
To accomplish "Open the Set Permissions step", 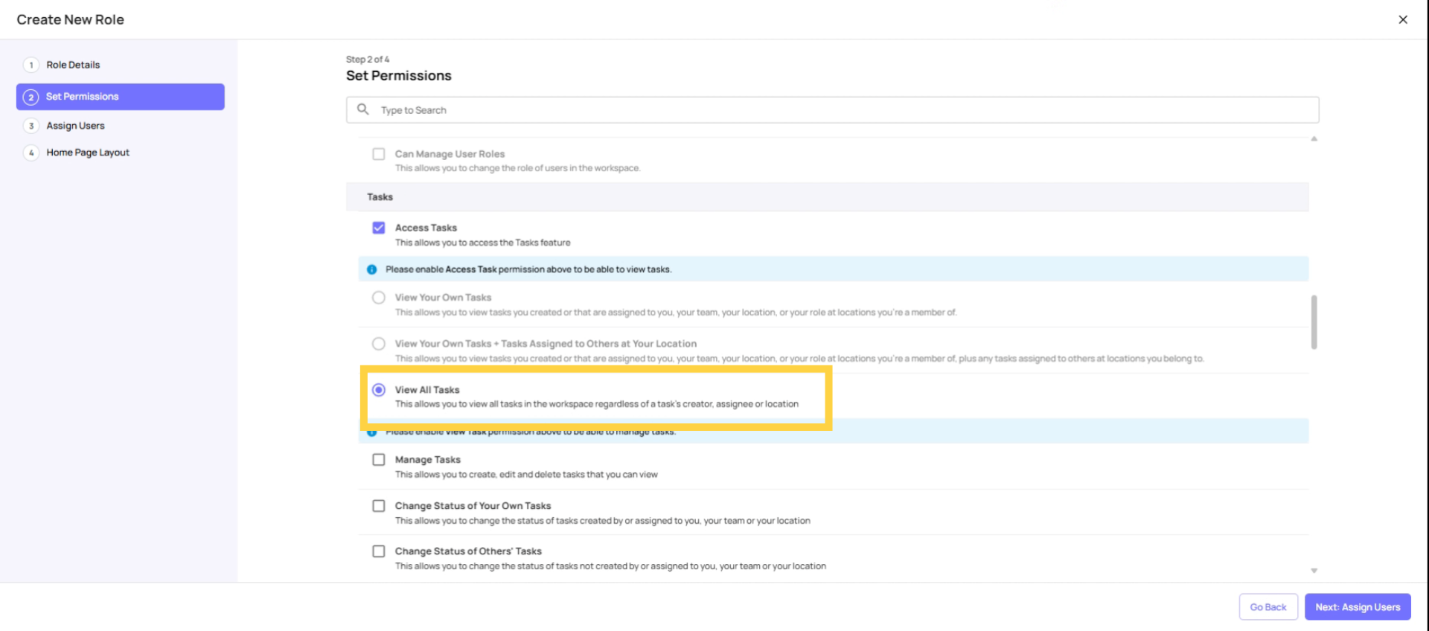I will click(121, 97).
